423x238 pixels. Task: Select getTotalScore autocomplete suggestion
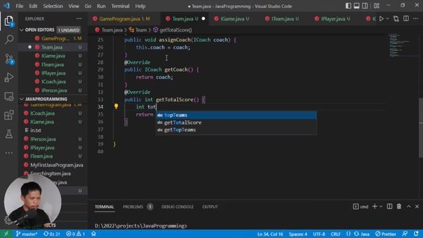point(236,122)
